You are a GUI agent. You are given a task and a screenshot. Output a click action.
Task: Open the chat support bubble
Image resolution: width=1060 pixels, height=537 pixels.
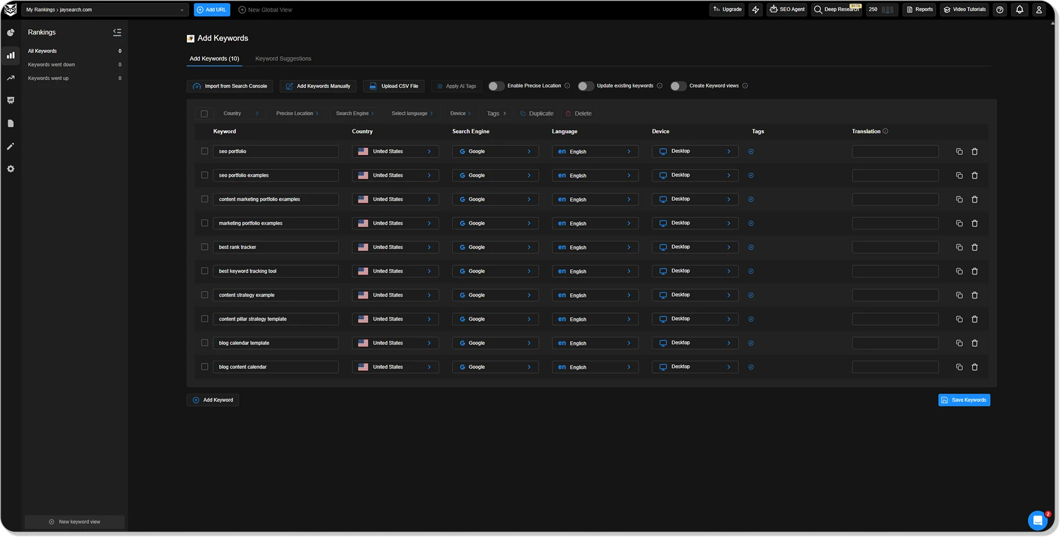point(1037,520)
